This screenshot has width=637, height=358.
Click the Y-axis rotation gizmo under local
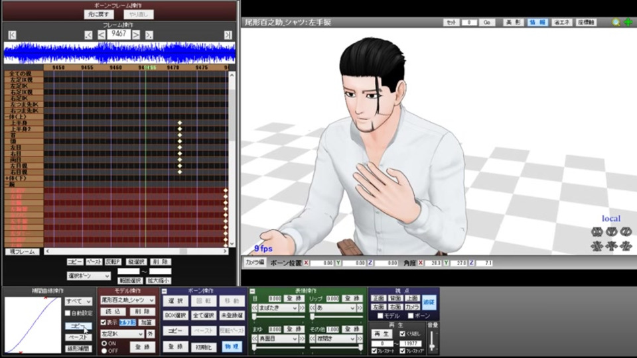[611, 232]
